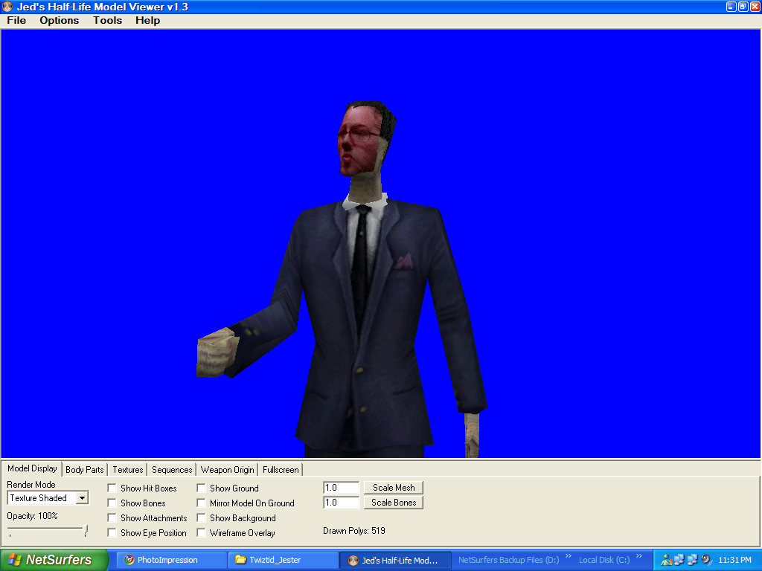Image resolution: width=762 pixels, height=571 pixels.
Task: Click the Opacity: 100% label
Action: coord(32,516)
